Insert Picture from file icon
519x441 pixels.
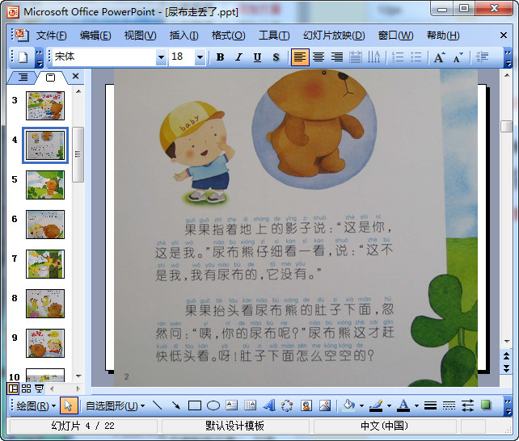[x=325, y=405]
